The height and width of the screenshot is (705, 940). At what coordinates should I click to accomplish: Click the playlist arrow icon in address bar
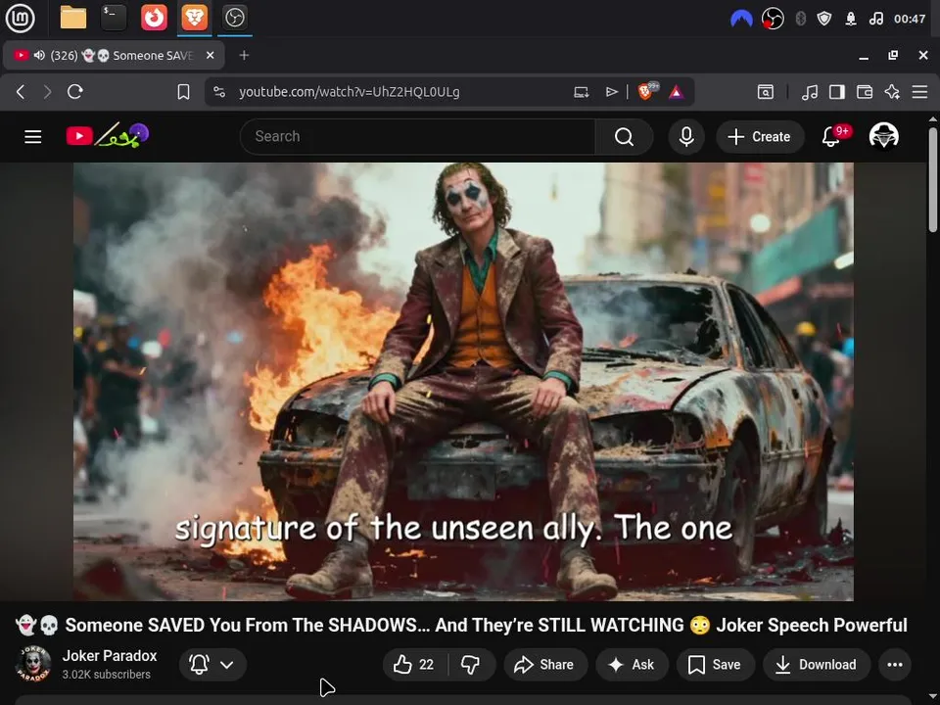point(611,92)
